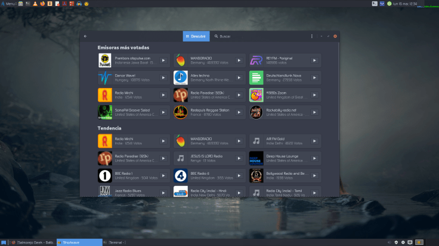Open the Buscar search tab

pyautogui.click(x=222, y=36)
